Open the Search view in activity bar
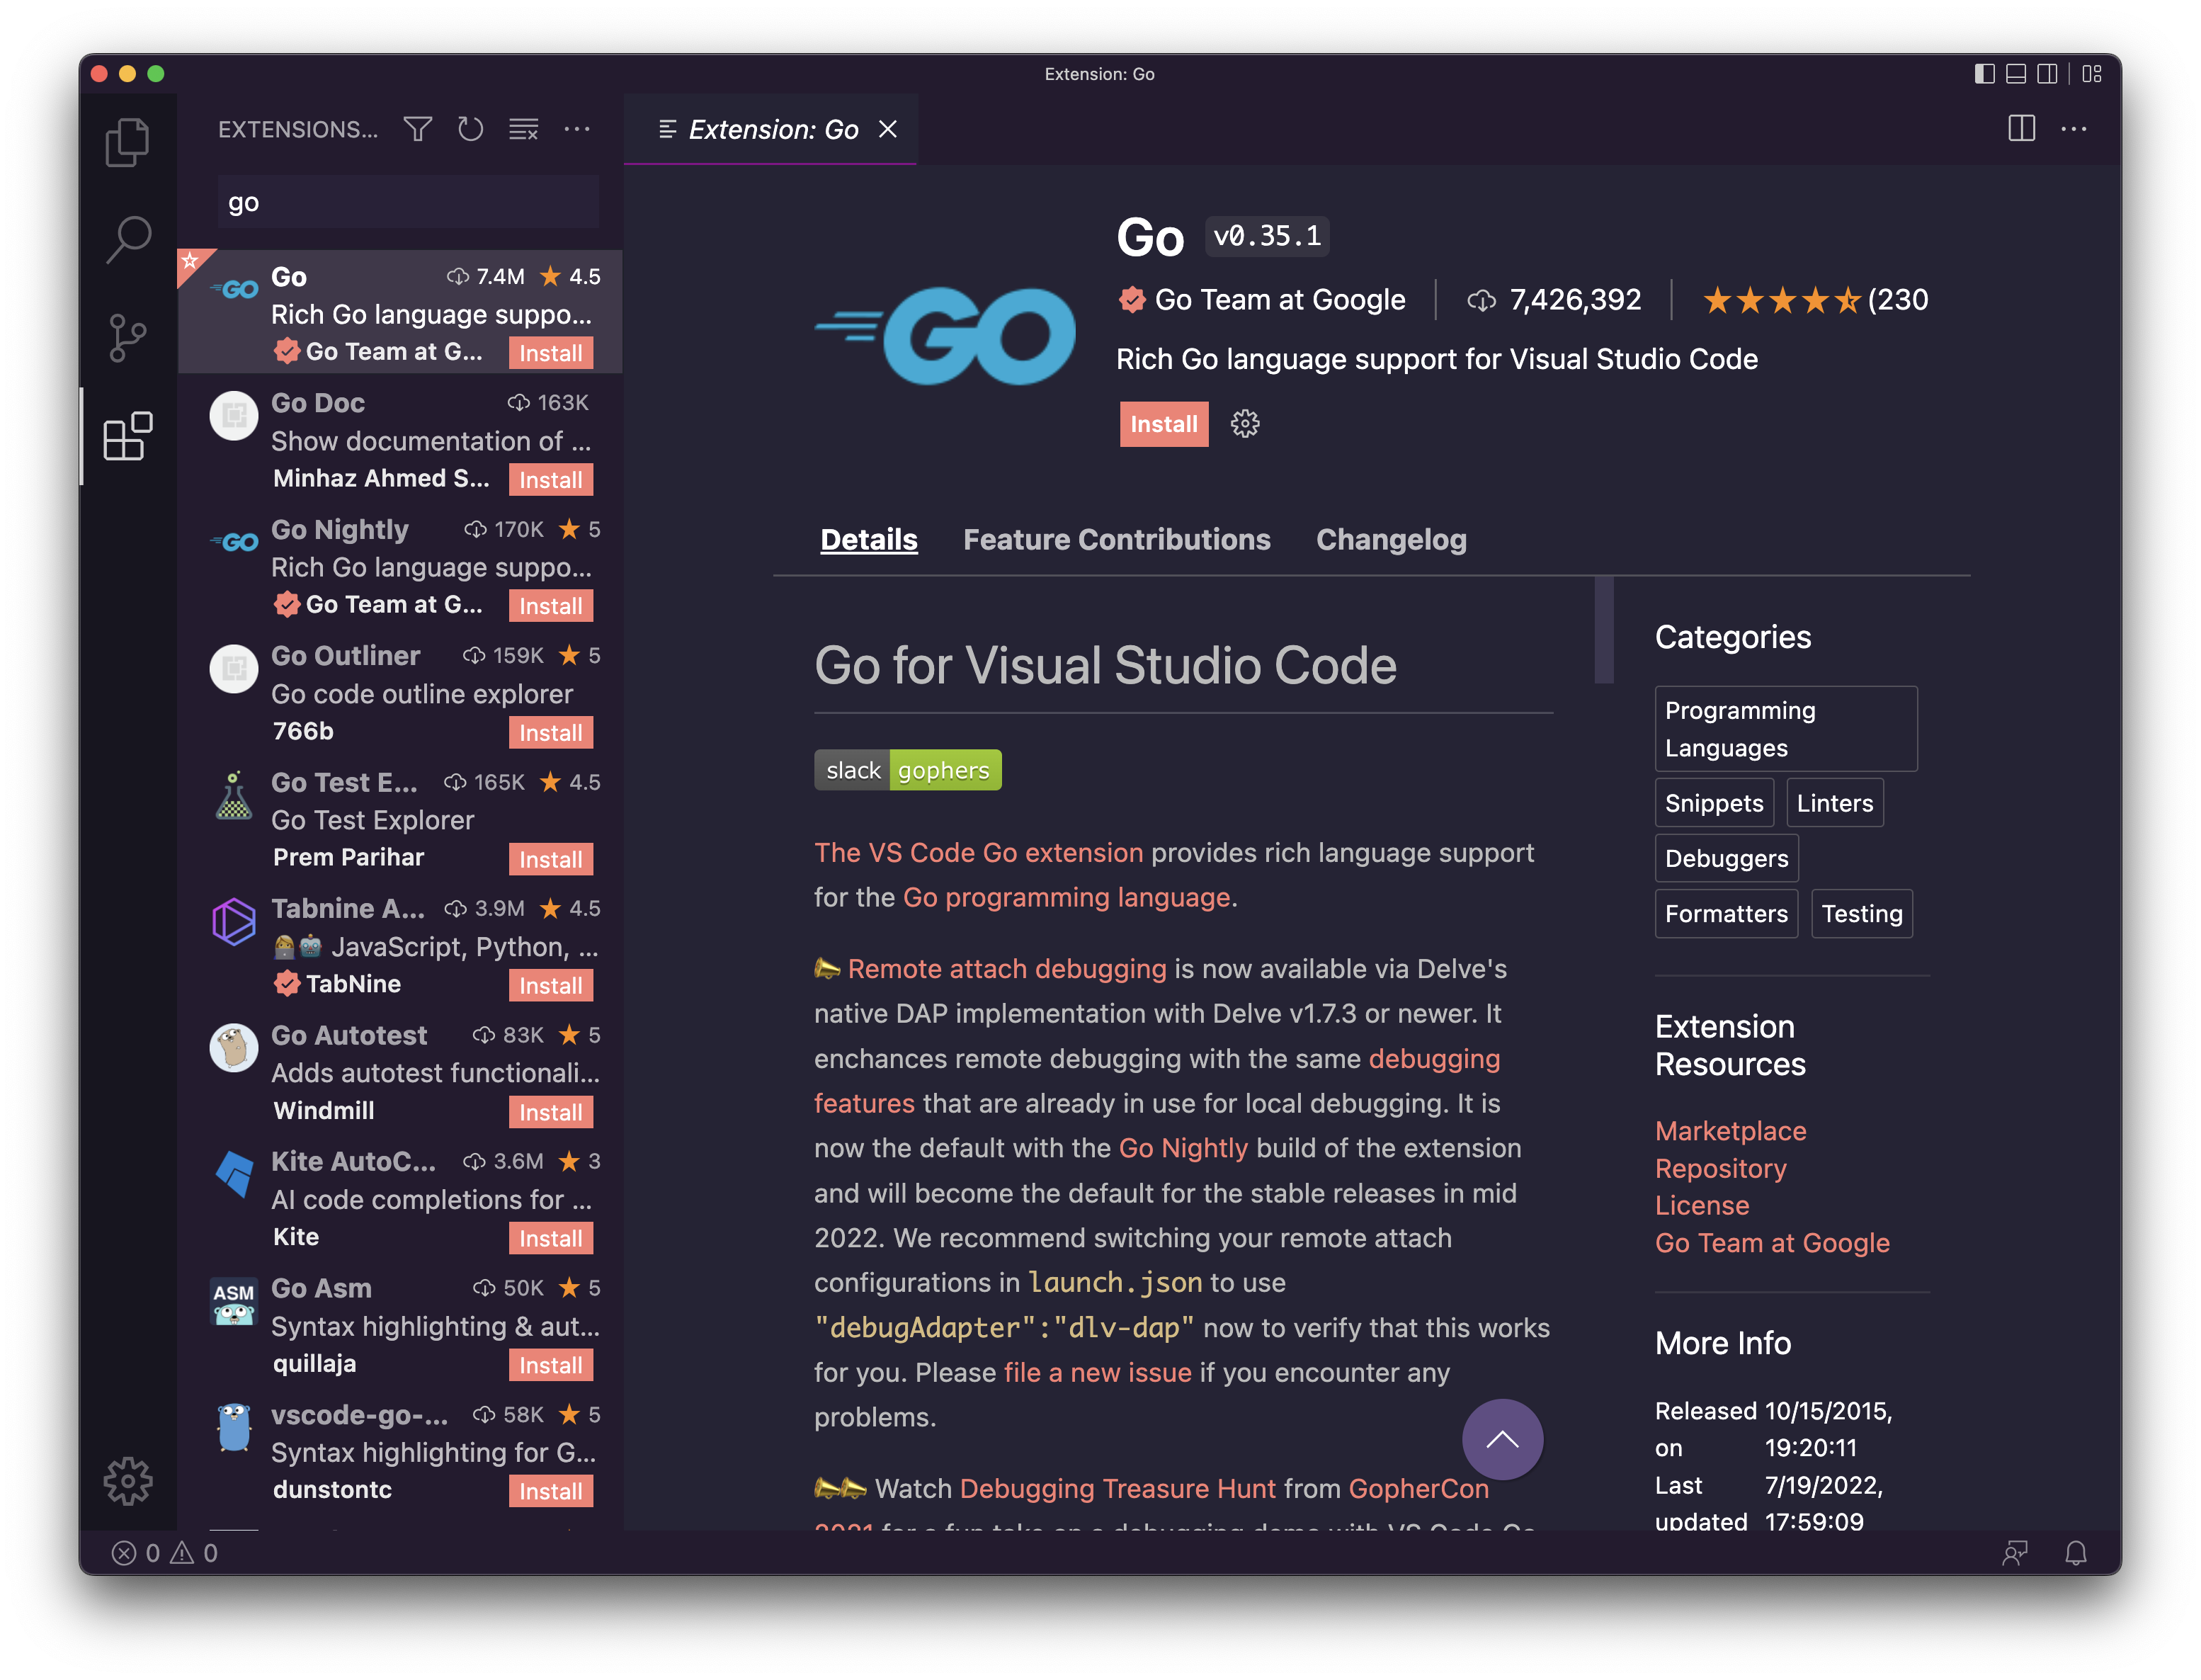 [127, 240]
